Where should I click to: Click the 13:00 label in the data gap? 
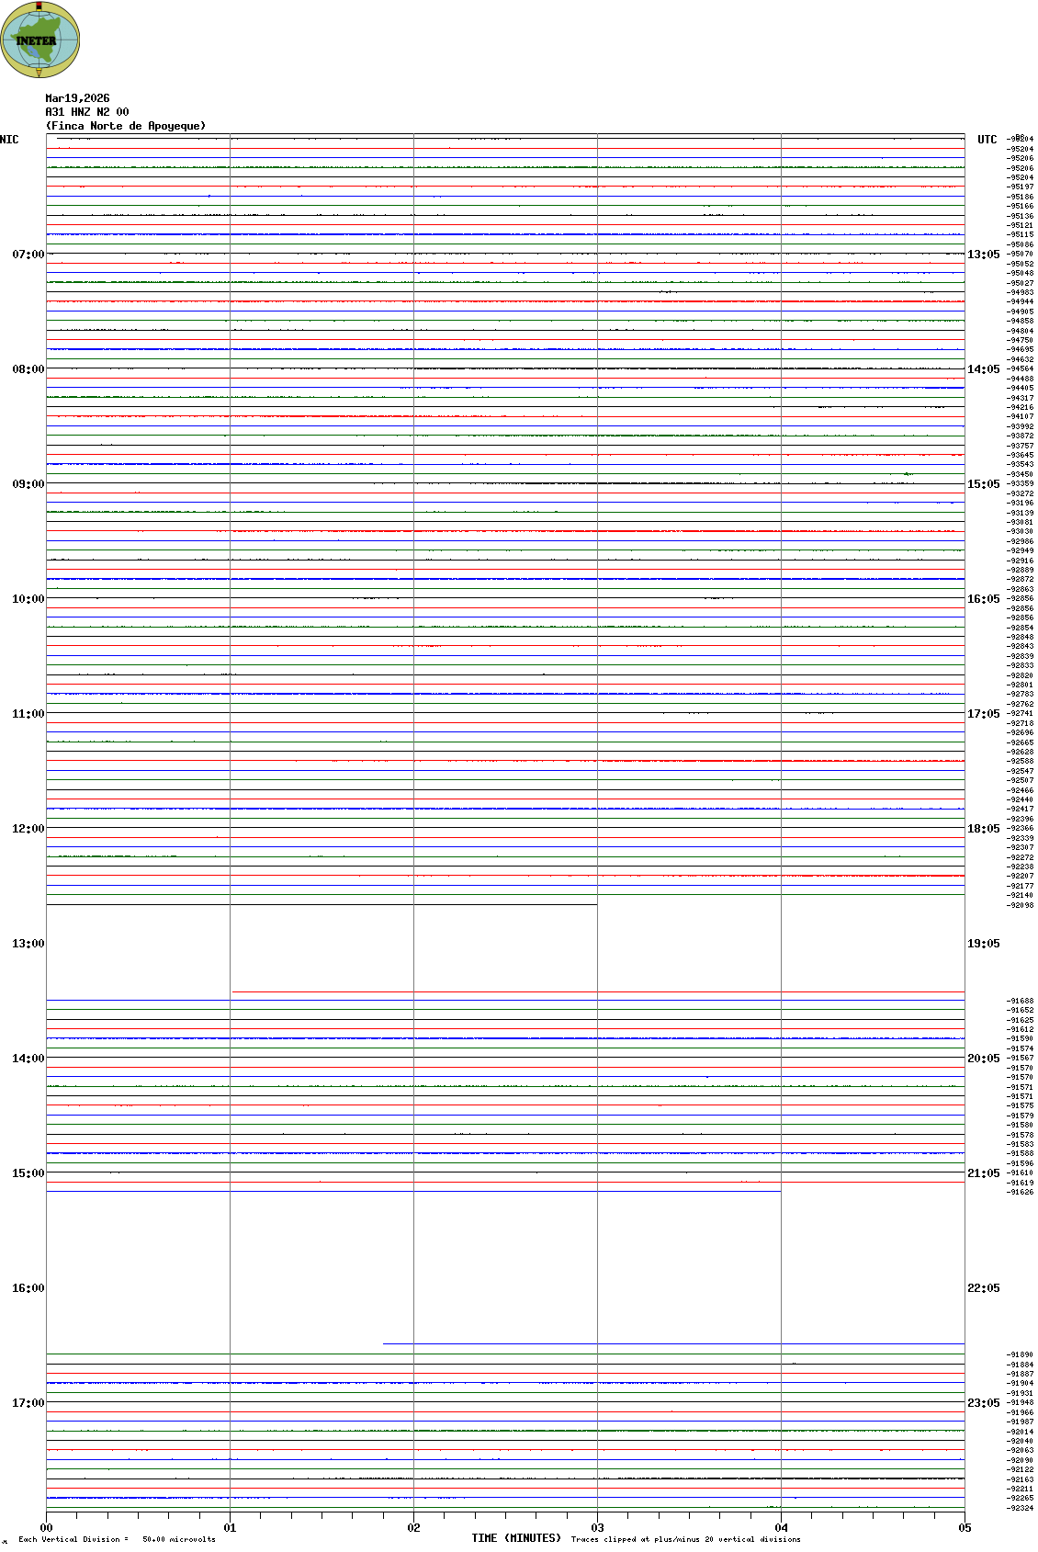(28, 944)
